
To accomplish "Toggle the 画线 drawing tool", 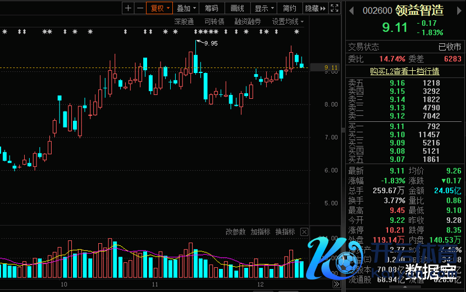I will click(237, 8).
